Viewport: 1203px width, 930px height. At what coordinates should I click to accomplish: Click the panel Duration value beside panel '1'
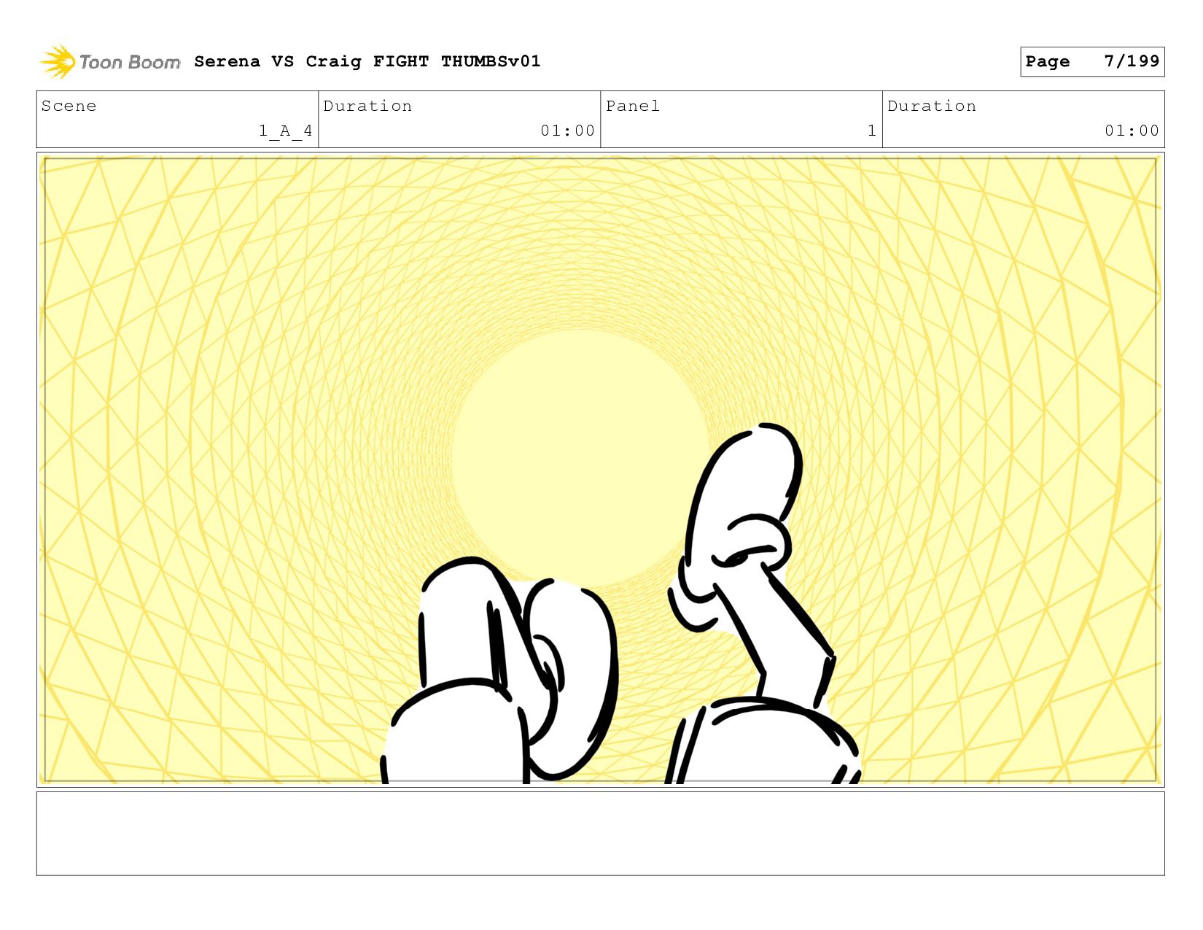[x=1132, y=131]
